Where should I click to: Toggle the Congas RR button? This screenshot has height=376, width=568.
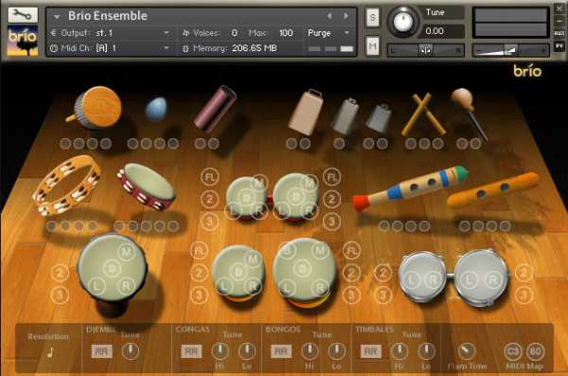point(191,351)
